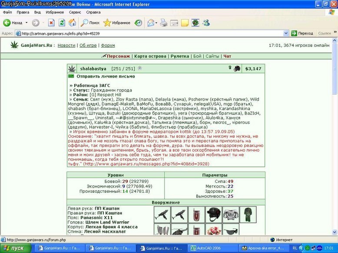The image size is (338, 253).
Task: Open Поиск search magnifier
Action: 90,23
